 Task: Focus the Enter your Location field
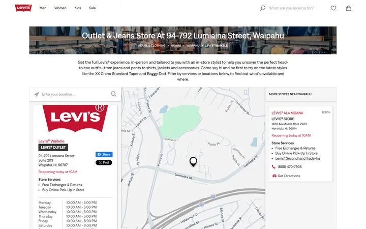(x=75, y=94)
